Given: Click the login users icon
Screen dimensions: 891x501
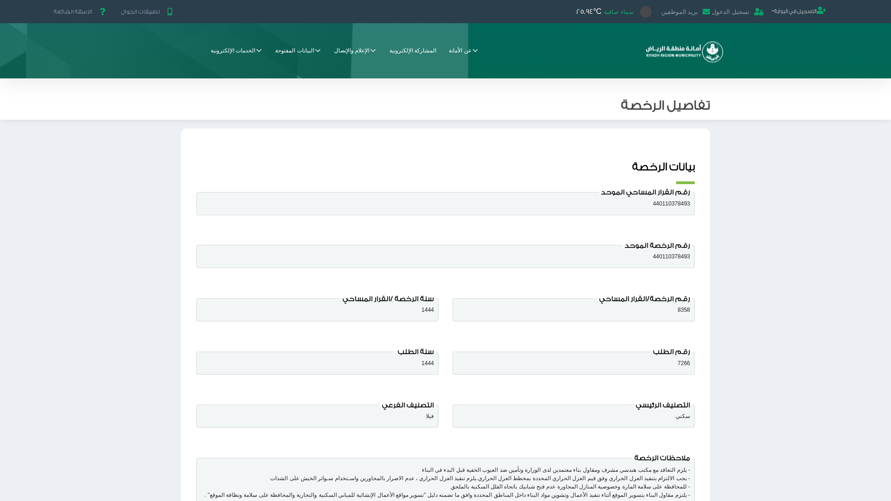Looking at the screenshot, I should point(759,12).
